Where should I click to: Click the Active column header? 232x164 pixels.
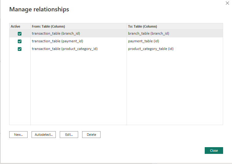pos(16,26)
